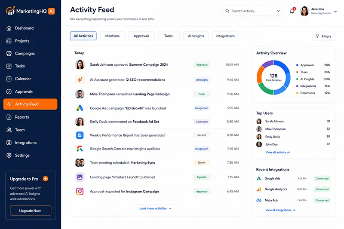
Task: Expand Load more activities
Action: (x=156, y=208)
